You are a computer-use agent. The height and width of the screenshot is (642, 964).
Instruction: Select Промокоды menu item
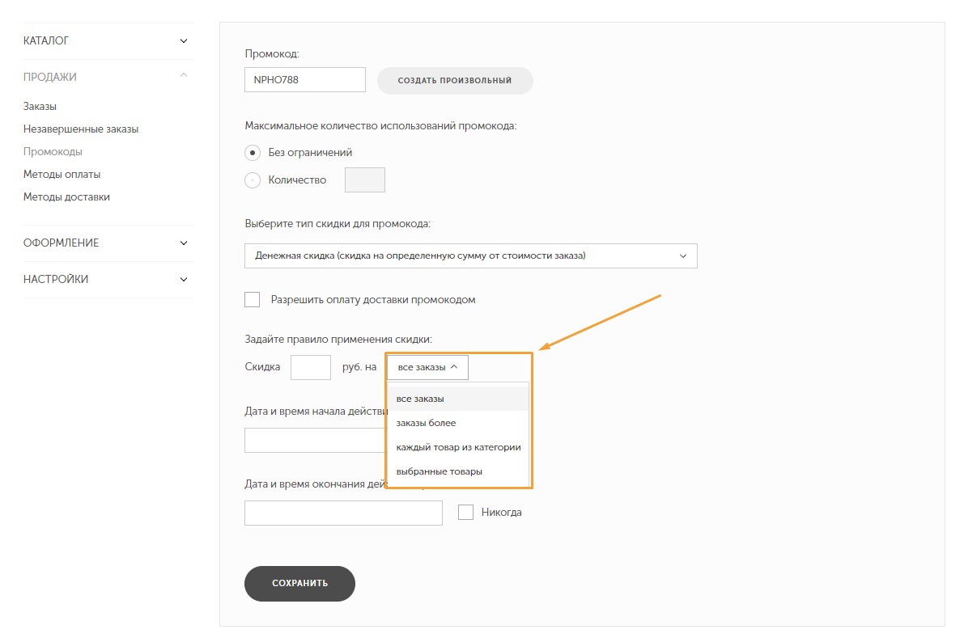53,152
